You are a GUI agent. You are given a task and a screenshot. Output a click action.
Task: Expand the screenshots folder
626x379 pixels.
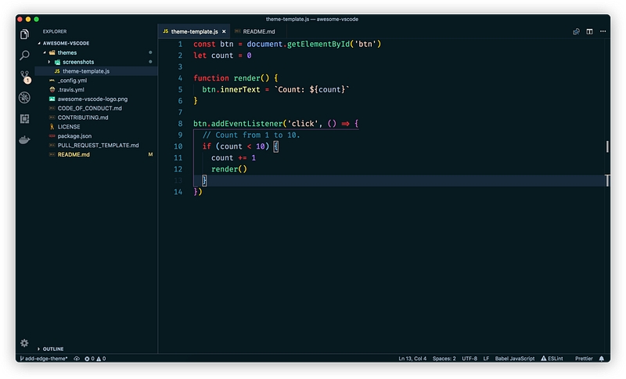tap(49, 62)
